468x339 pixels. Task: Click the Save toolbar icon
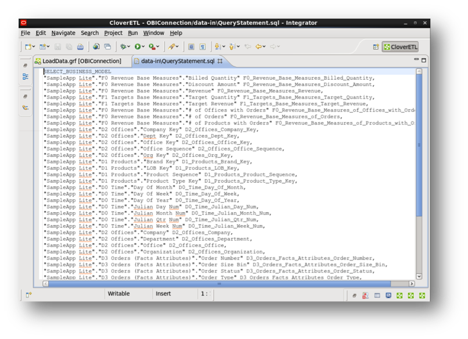(58, 47)
